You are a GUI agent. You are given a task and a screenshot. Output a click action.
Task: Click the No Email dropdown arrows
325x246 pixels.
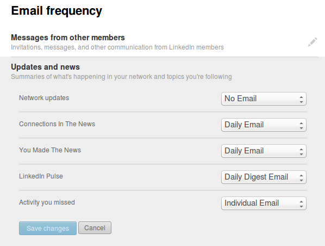301,99
